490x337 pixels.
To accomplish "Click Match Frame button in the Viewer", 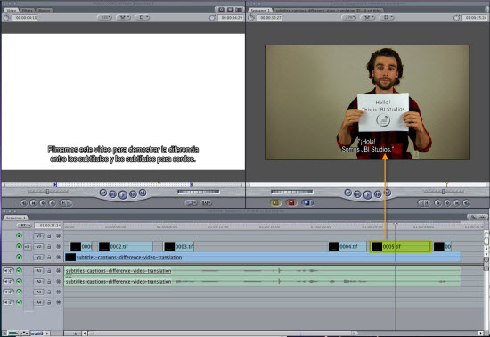I will coord(24,203).
